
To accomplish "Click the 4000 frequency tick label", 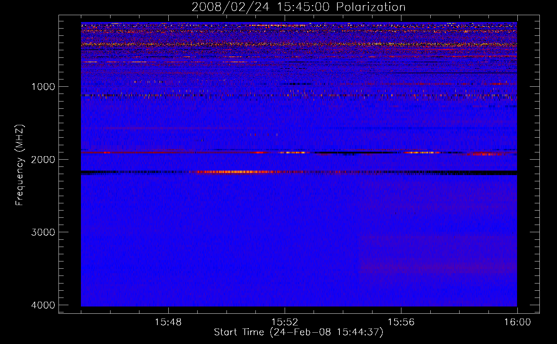I will point(43,305).
